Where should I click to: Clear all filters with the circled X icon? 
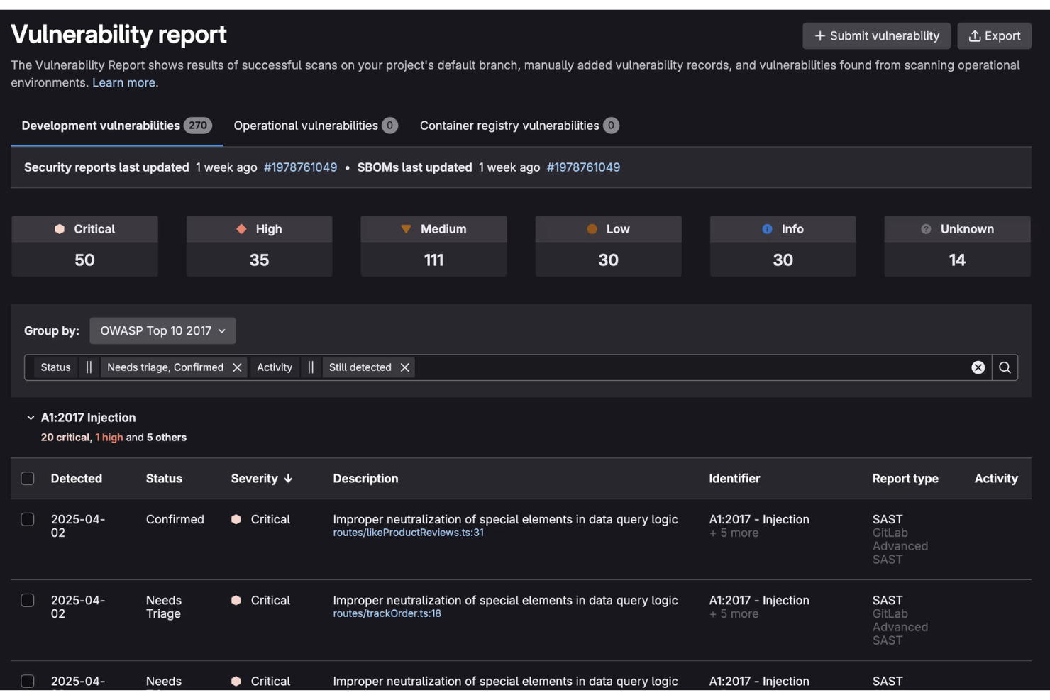point(978,367)
